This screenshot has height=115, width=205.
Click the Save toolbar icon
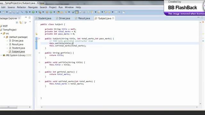coord(10,12)
